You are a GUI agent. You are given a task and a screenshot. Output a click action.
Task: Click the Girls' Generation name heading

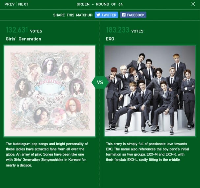23,39
